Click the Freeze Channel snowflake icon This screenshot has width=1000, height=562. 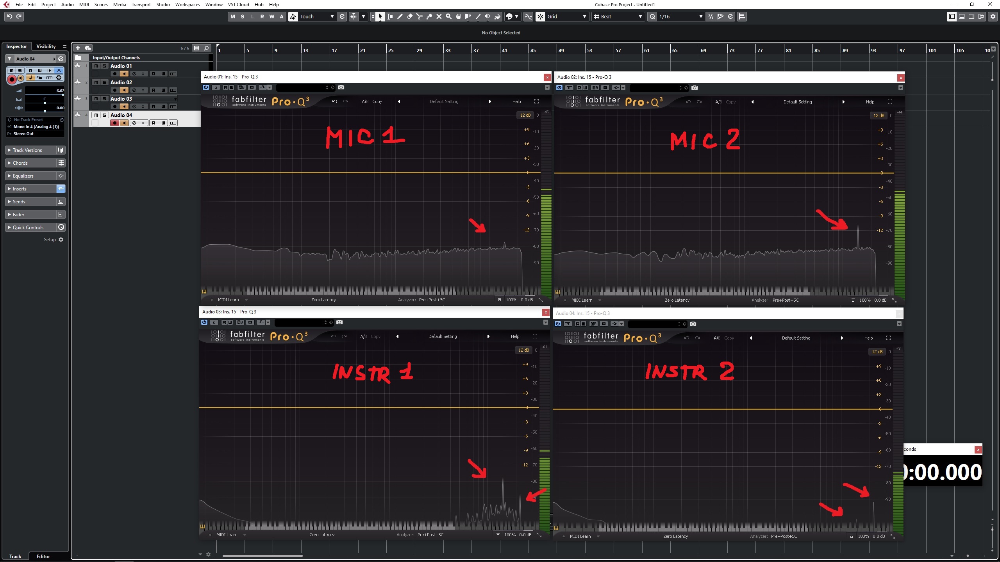(x=59, y=78)
